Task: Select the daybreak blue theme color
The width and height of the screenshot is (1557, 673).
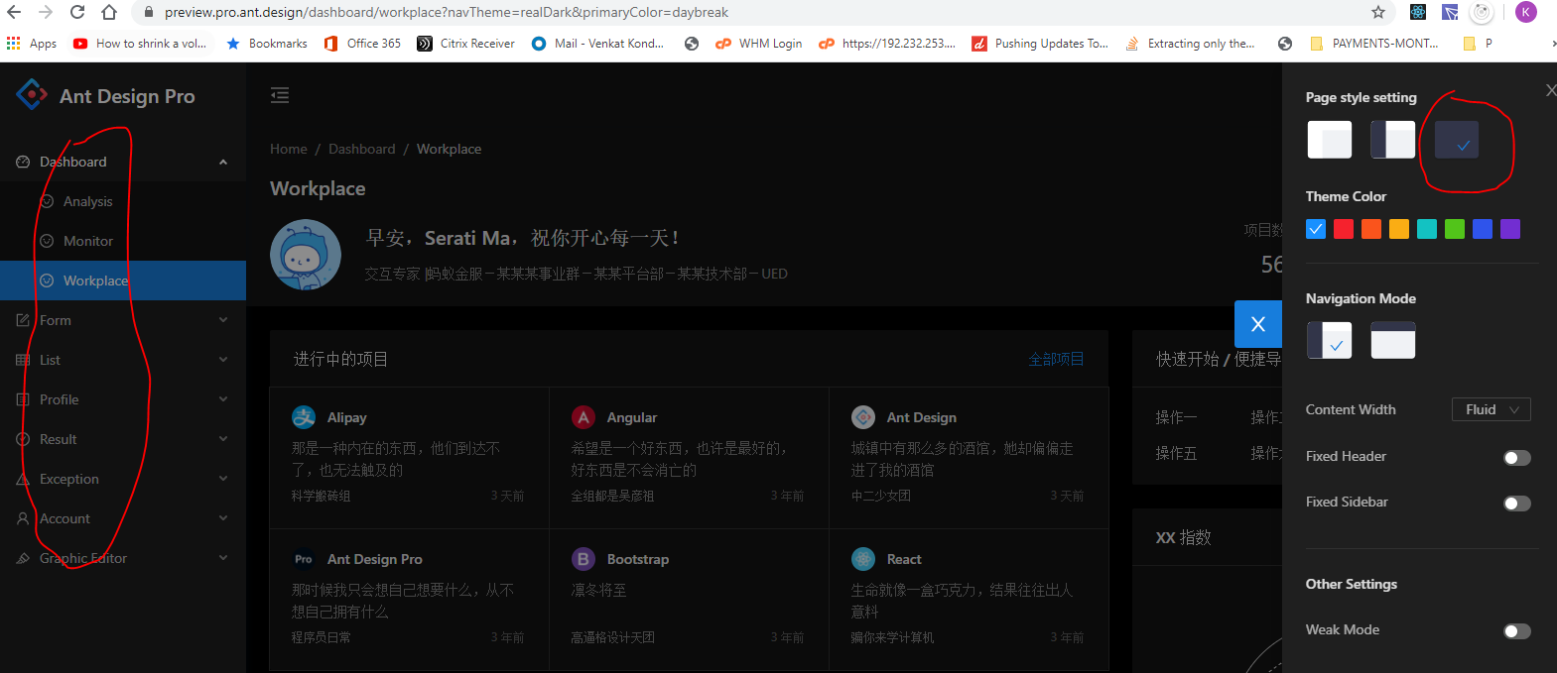Action: tap(1316, 229)
